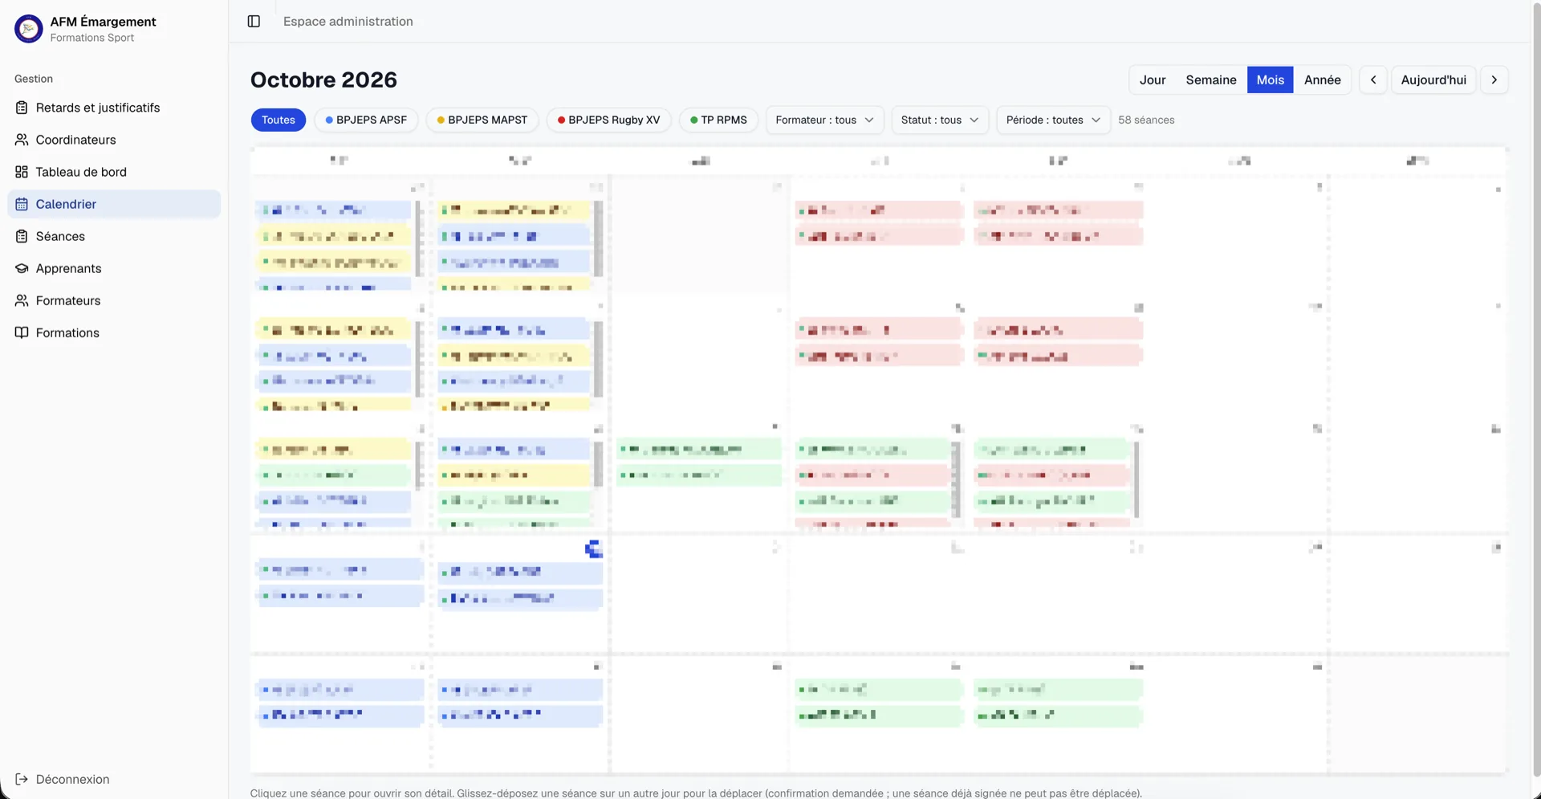Click the 58 séances count
The image size is (1541, 799).
pos(1146,120)
